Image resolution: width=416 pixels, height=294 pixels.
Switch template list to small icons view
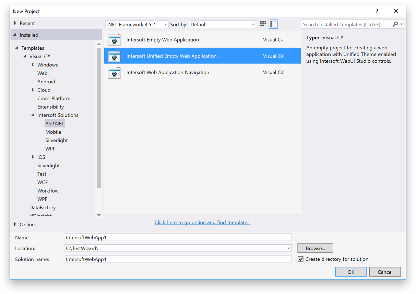point(263,24)
